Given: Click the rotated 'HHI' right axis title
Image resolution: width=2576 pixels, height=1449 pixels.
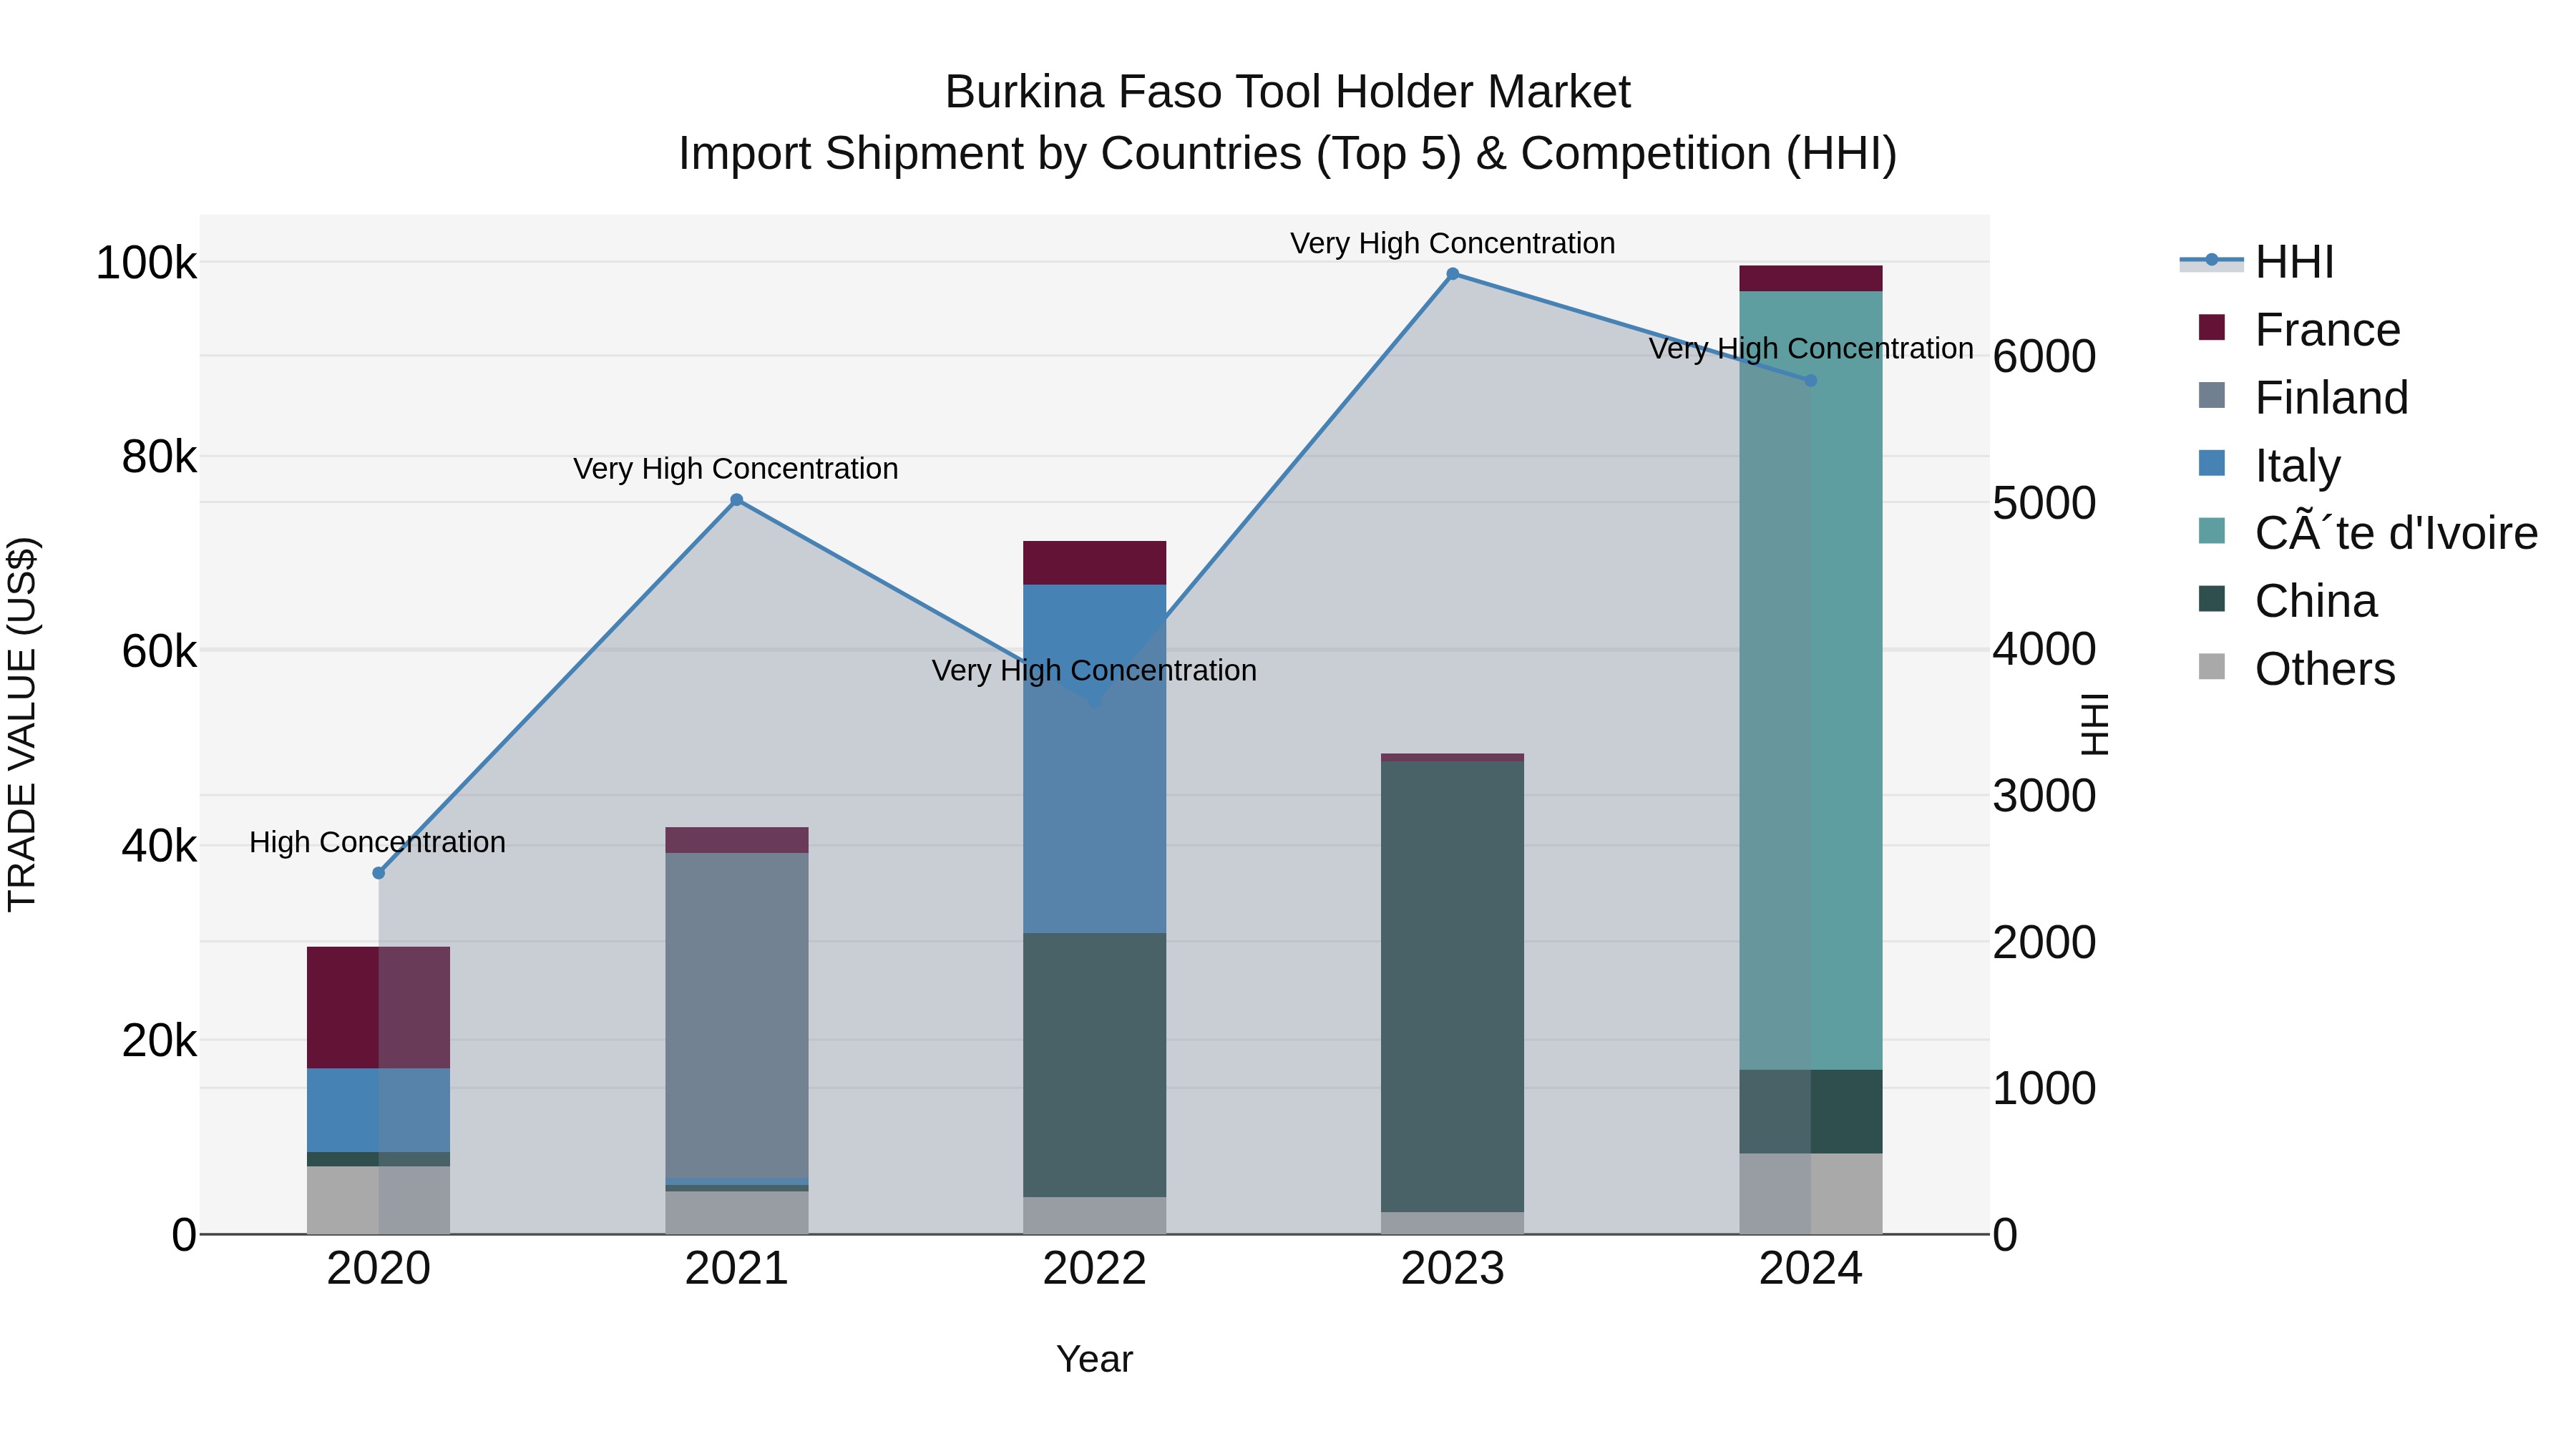Looking at the screenshot, I should [2095, 724].
